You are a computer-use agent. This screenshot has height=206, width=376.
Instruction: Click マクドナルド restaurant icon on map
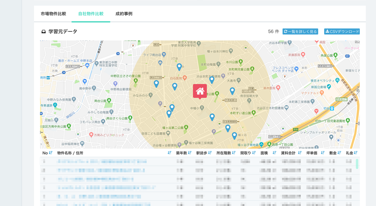coord(322,93)
